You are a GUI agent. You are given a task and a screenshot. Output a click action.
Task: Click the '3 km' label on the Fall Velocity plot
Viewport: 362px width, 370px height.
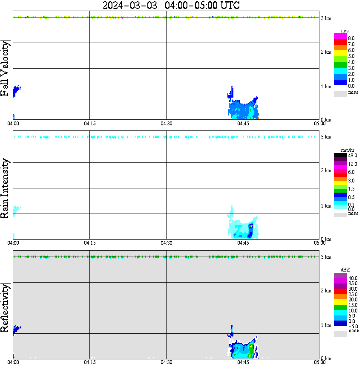pyautogui.click(x=326, y=18)
